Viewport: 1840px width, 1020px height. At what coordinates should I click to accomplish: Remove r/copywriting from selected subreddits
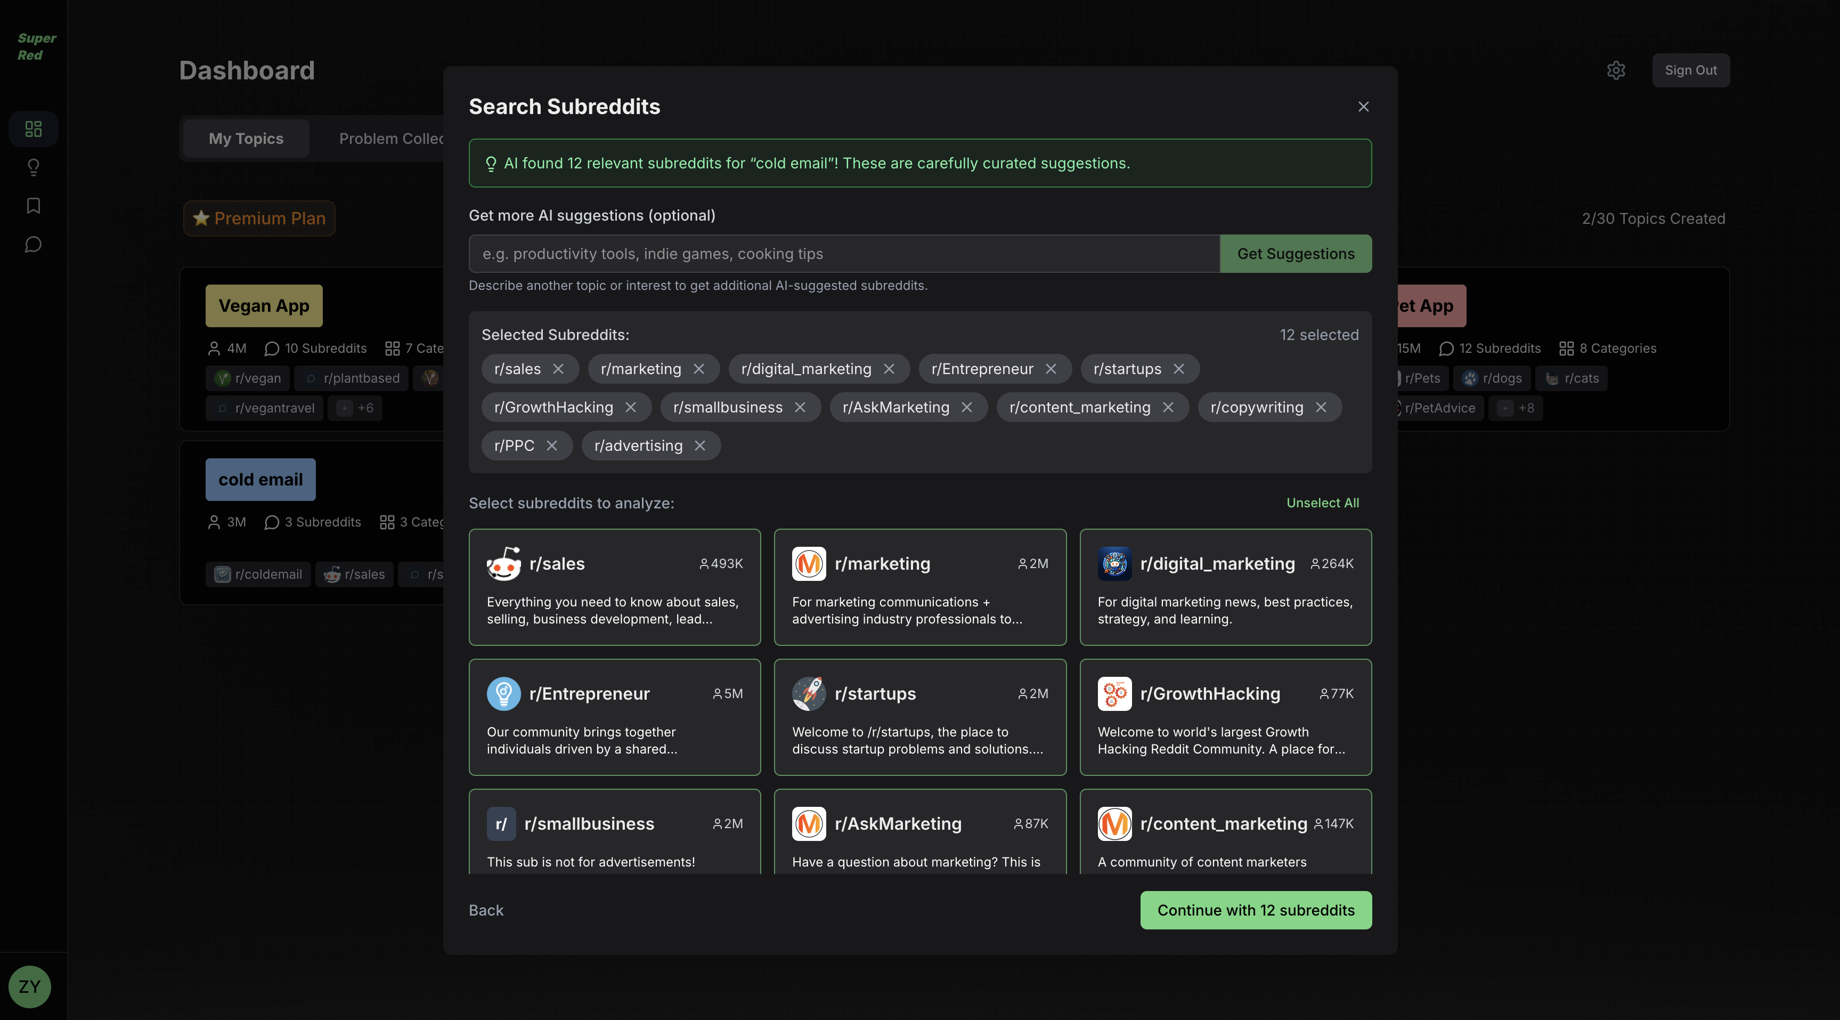click(x=1321, y=408)
